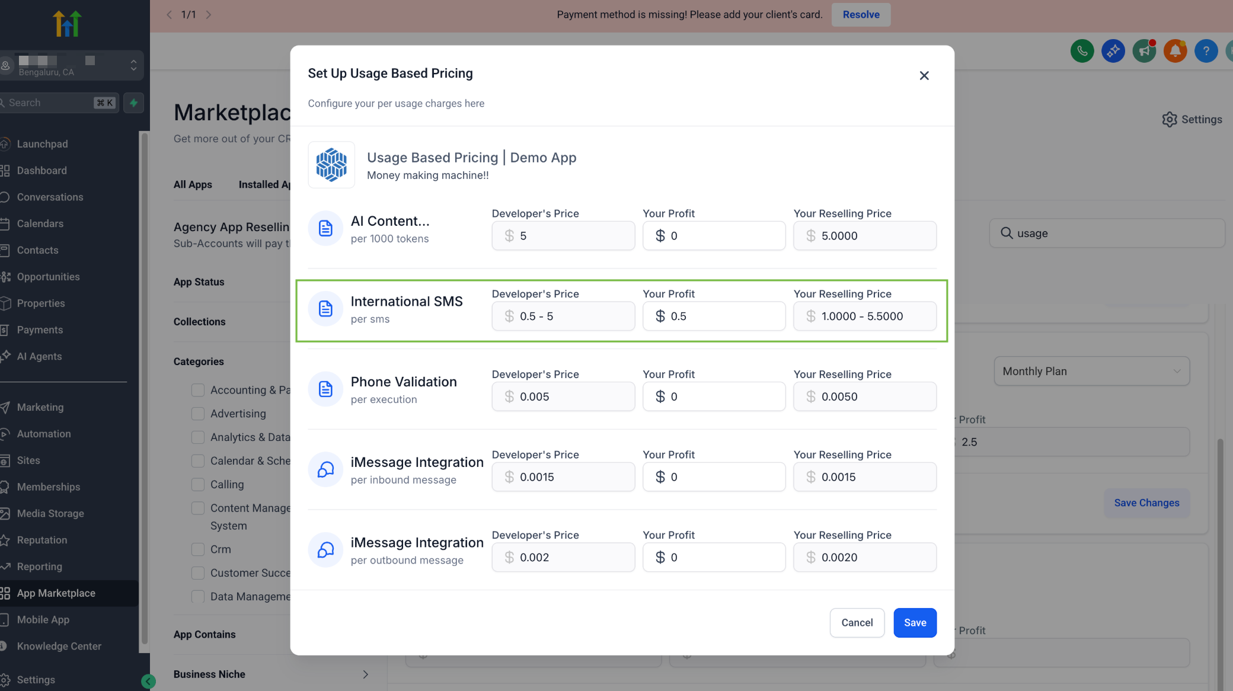Open the Ask AI sparkle icon
1233x691 pixels.
click(1113, 51)
